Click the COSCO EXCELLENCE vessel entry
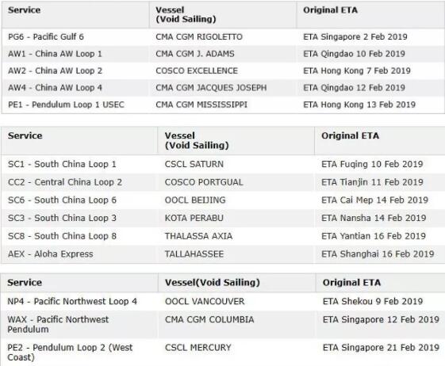The width and height of the screenshot is (445, 366). [197, 71]
